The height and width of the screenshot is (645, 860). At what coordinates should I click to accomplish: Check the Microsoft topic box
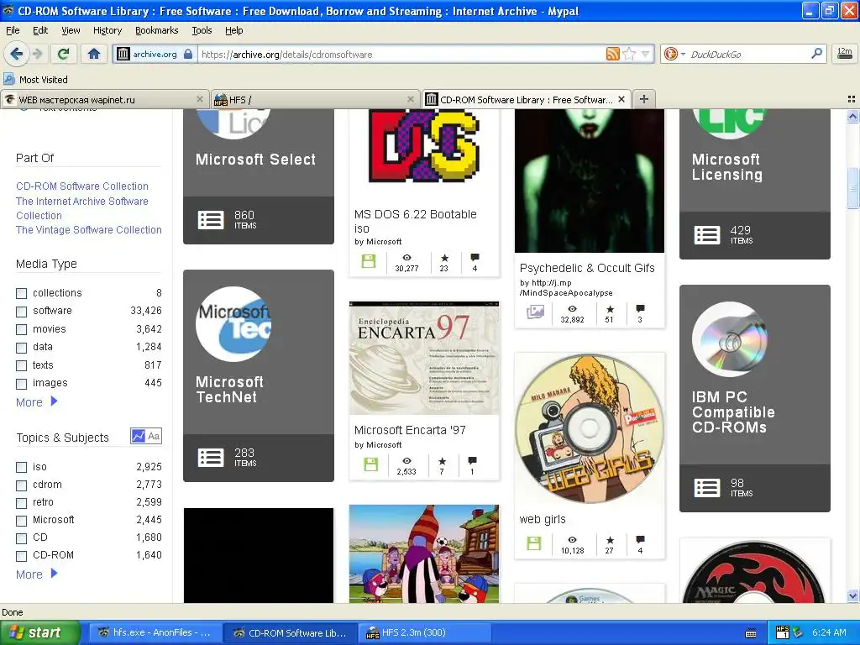click(x=21, y=521)
